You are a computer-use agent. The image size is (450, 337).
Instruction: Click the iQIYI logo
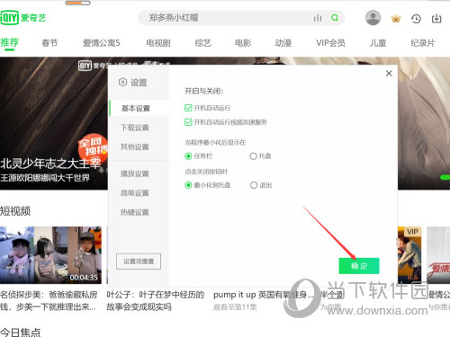(23, 18)
